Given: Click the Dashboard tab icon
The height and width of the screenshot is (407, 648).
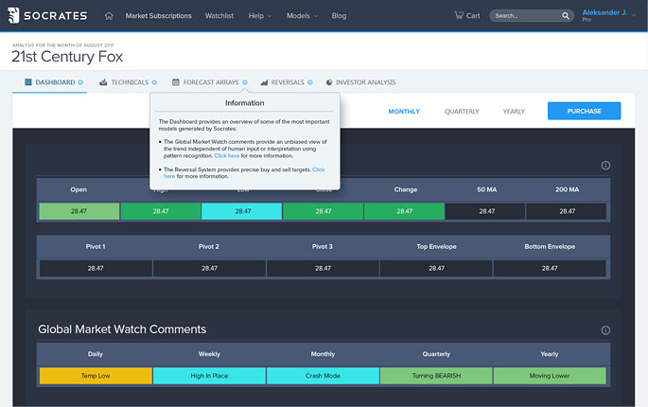Looking at the screenshot, I should 28,82.
